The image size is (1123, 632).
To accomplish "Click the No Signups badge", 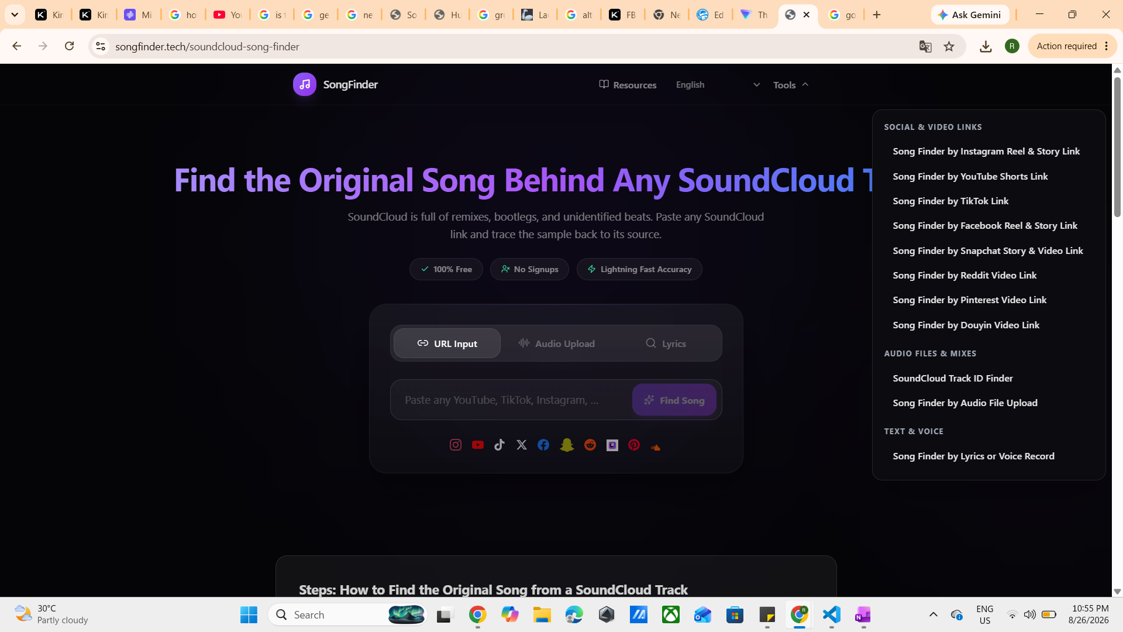I will click(529, 269).
